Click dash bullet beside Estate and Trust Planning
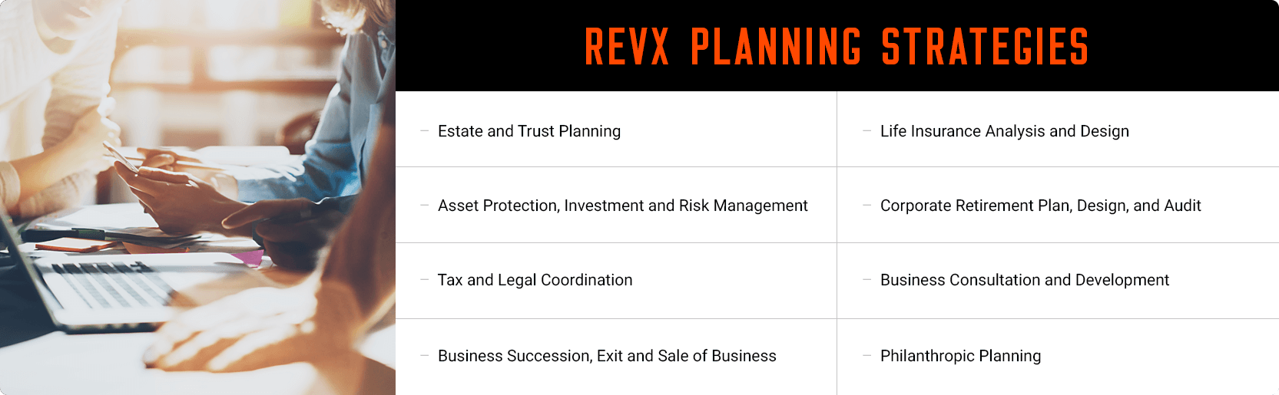Viewport: 1279px width, 395px height. tap(424, 131)
